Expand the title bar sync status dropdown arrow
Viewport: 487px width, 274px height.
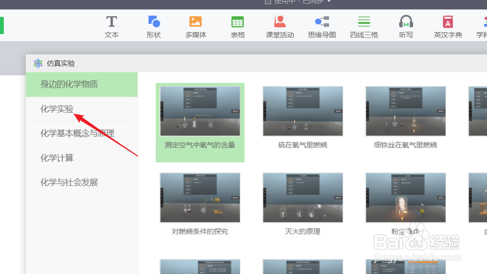pyautogui.click(x=329, y=1)
